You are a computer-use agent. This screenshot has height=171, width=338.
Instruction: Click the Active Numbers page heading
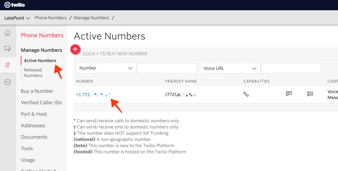point(110,36)
